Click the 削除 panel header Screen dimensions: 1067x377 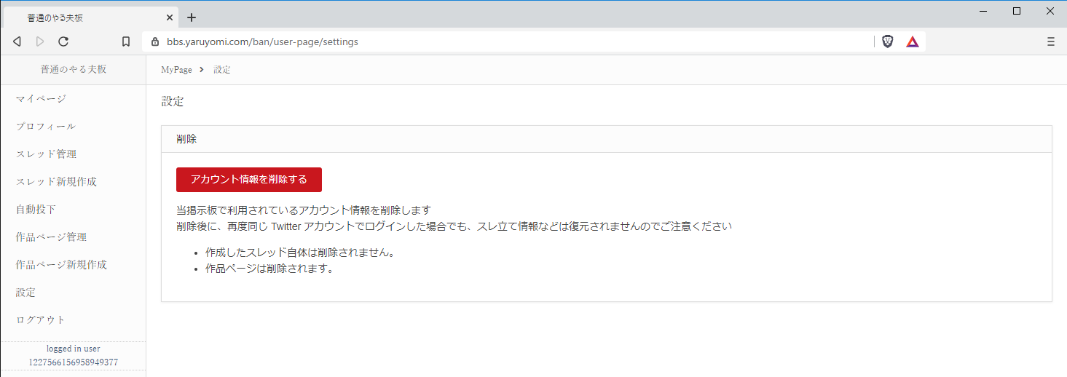pyautogui.click(x=607, y=139)
